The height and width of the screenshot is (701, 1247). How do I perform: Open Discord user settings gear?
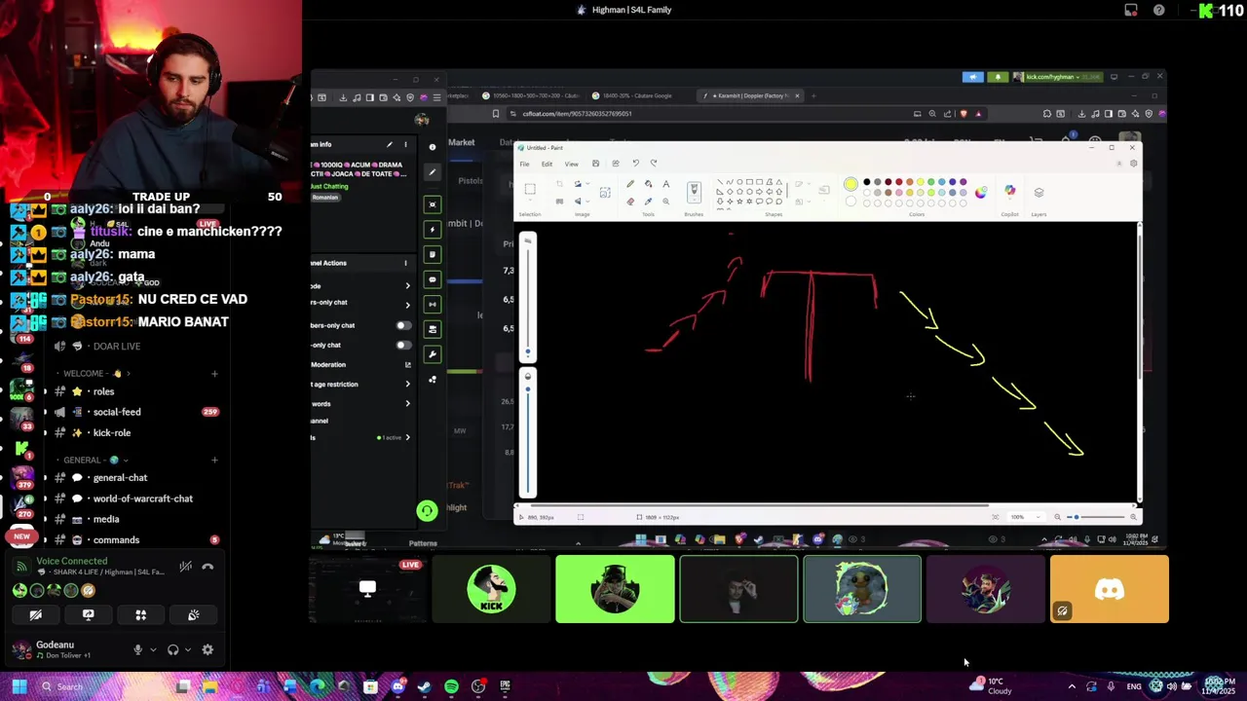pyautogui.click(x=208, y=649)
